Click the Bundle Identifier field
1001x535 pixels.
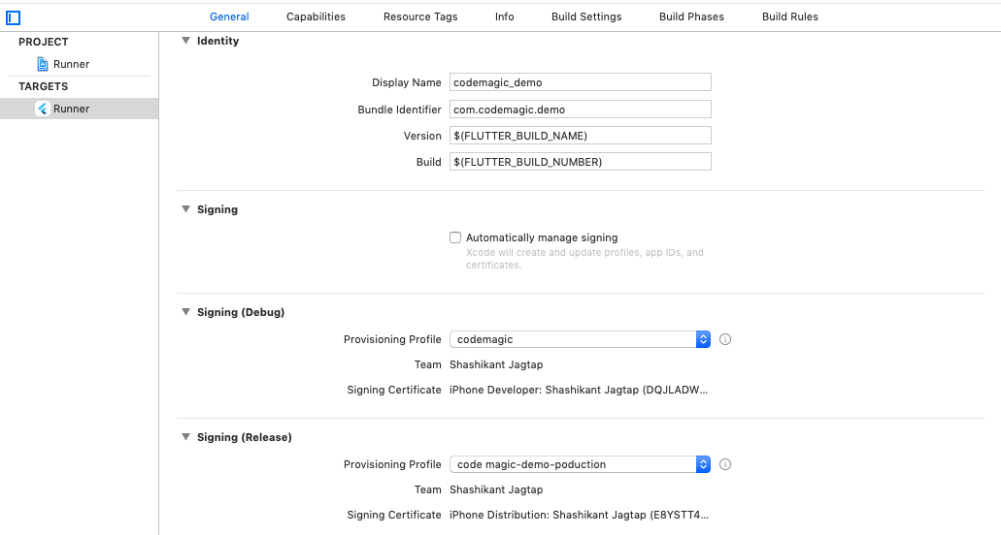pos(581,110)
